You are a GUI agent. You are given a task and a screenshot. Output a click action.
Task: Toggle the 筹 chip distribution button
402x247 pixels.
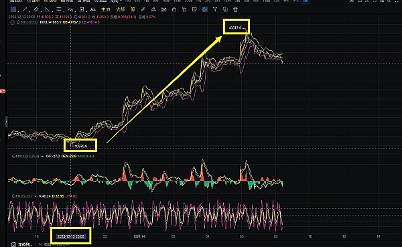coord(133,10)
